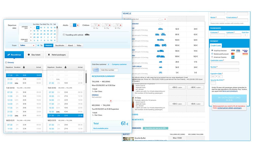
Task: Select January 9 in the calendar
Action: [38, 28]
